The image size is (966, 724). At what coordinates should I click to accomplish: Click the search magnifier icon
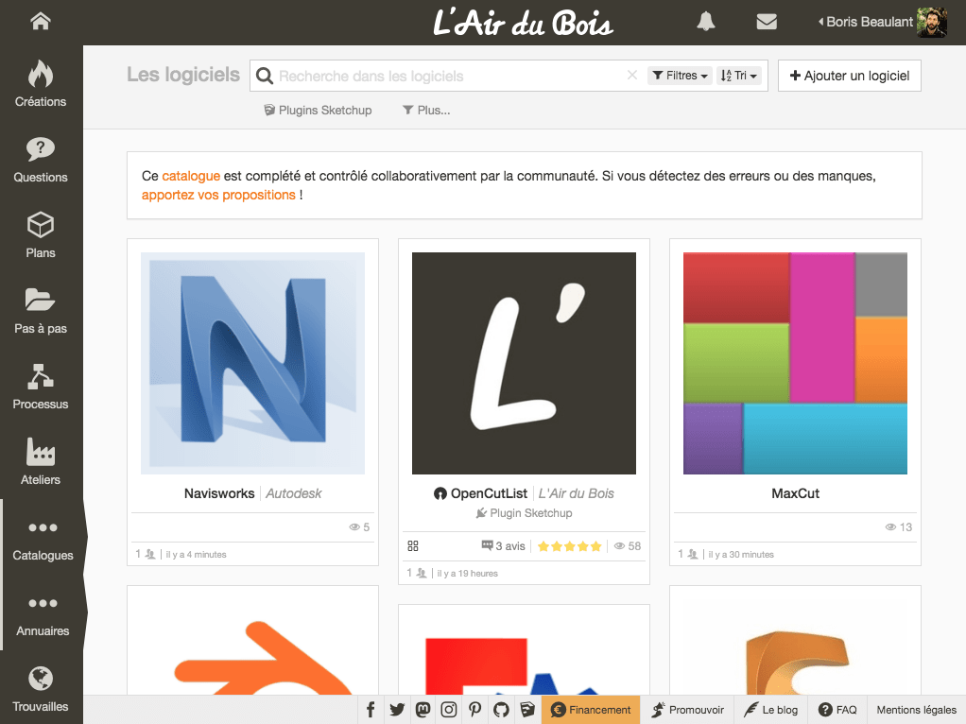pyautogui.click(x=265, y=76)
